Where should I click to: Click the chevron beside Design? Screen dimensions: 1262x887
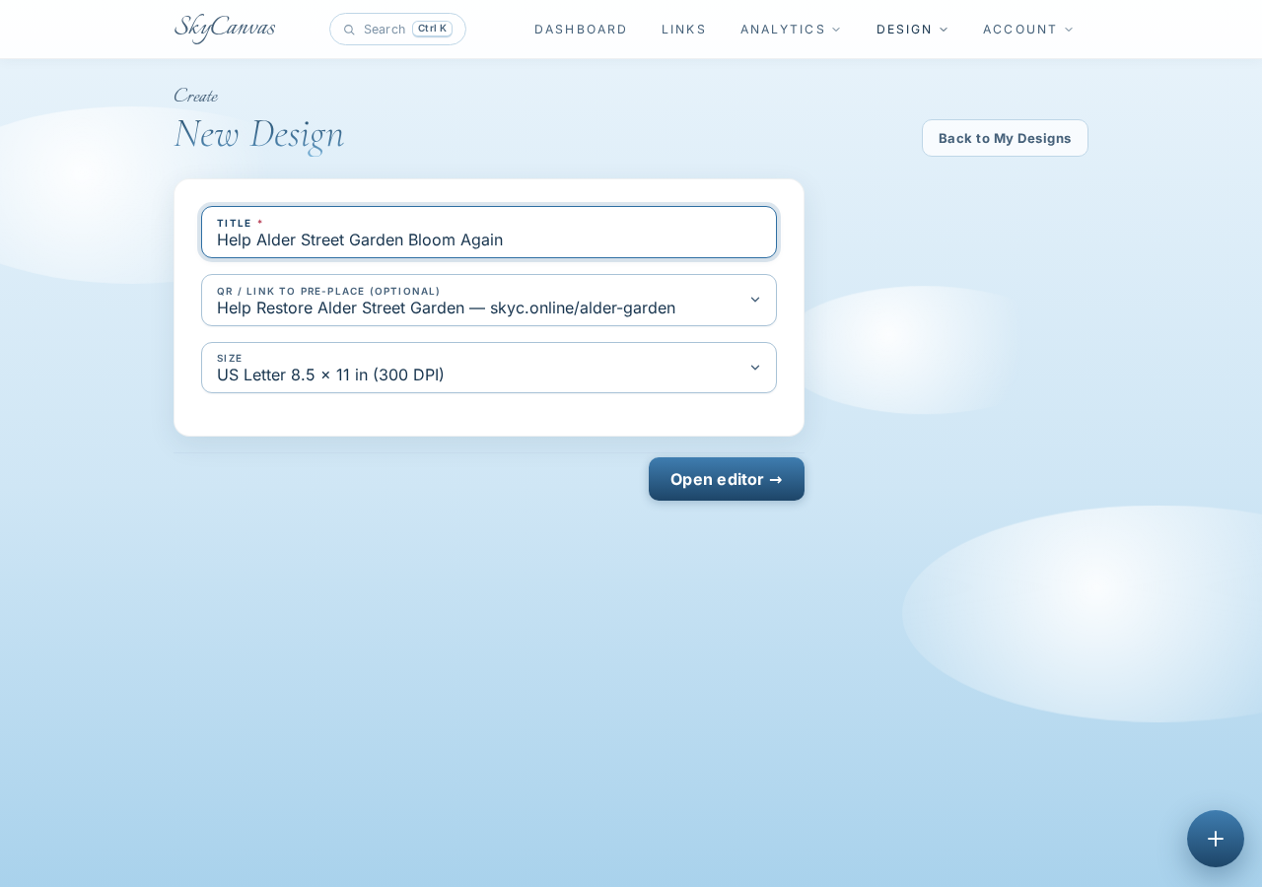point(944,30)
